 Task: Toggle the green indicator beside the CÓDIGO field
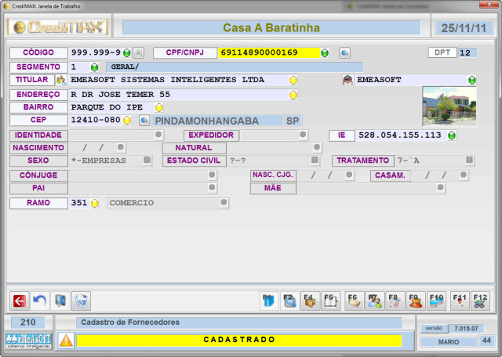[127, 53]
